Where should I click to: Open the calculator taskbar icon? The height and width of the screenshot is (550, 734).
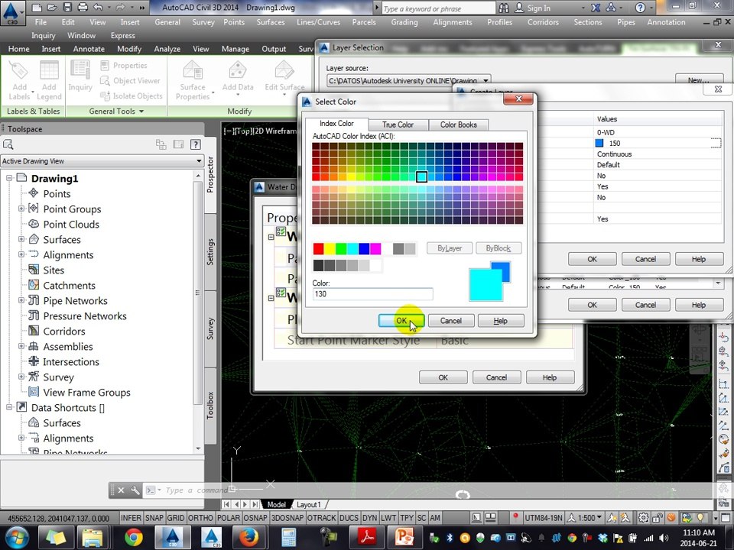pyautogui.click(x=288, y=537)
